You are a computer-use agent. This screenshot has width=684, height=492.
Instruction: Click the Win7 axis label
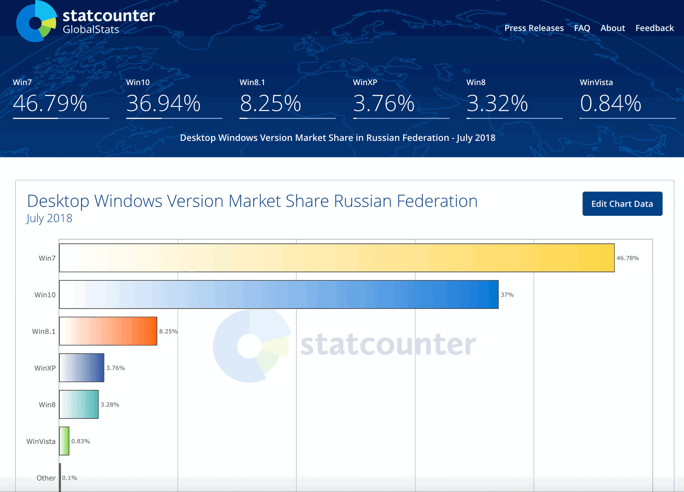[47, 258]
